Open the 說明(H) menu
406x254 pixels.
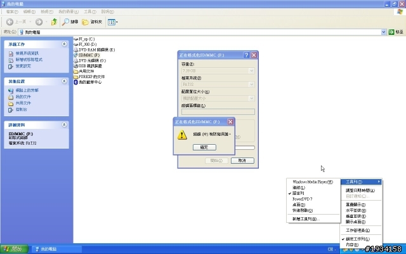pyautogui.click(x=107, y=11)
